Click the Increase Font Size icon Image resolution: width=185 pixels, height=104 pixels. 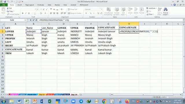pyautogui.click(x=44, y=9)
